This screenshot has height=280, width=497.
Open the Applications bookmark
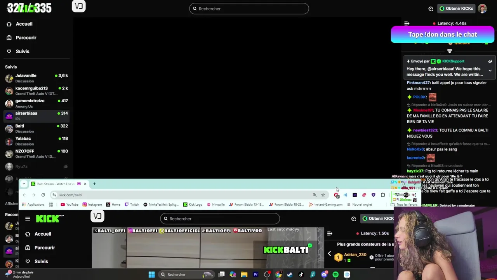point(33,205)
